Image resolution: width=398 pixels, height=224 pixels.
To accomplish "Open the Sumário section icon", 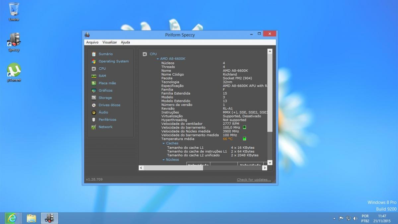I will (94, 54).
